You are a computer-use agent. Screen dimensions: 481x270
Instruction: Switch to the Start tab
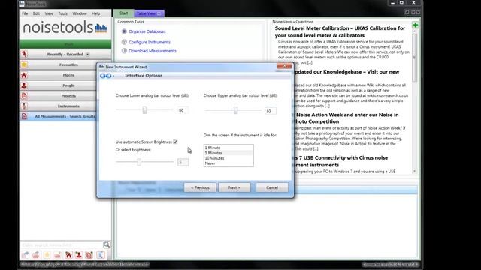coord(123,13)
